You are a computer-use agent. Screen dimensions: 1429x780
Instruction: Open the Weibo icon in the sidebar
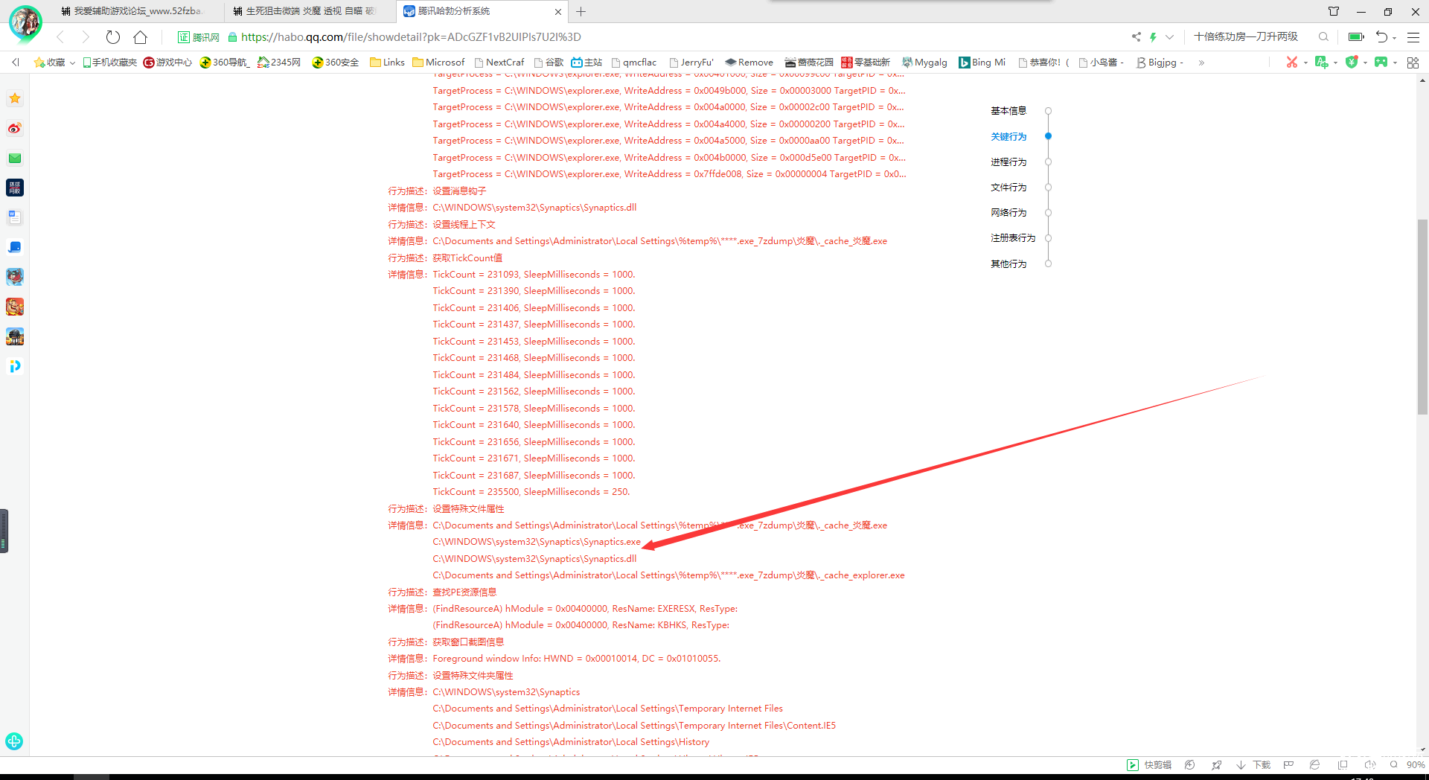coord(15,129)
